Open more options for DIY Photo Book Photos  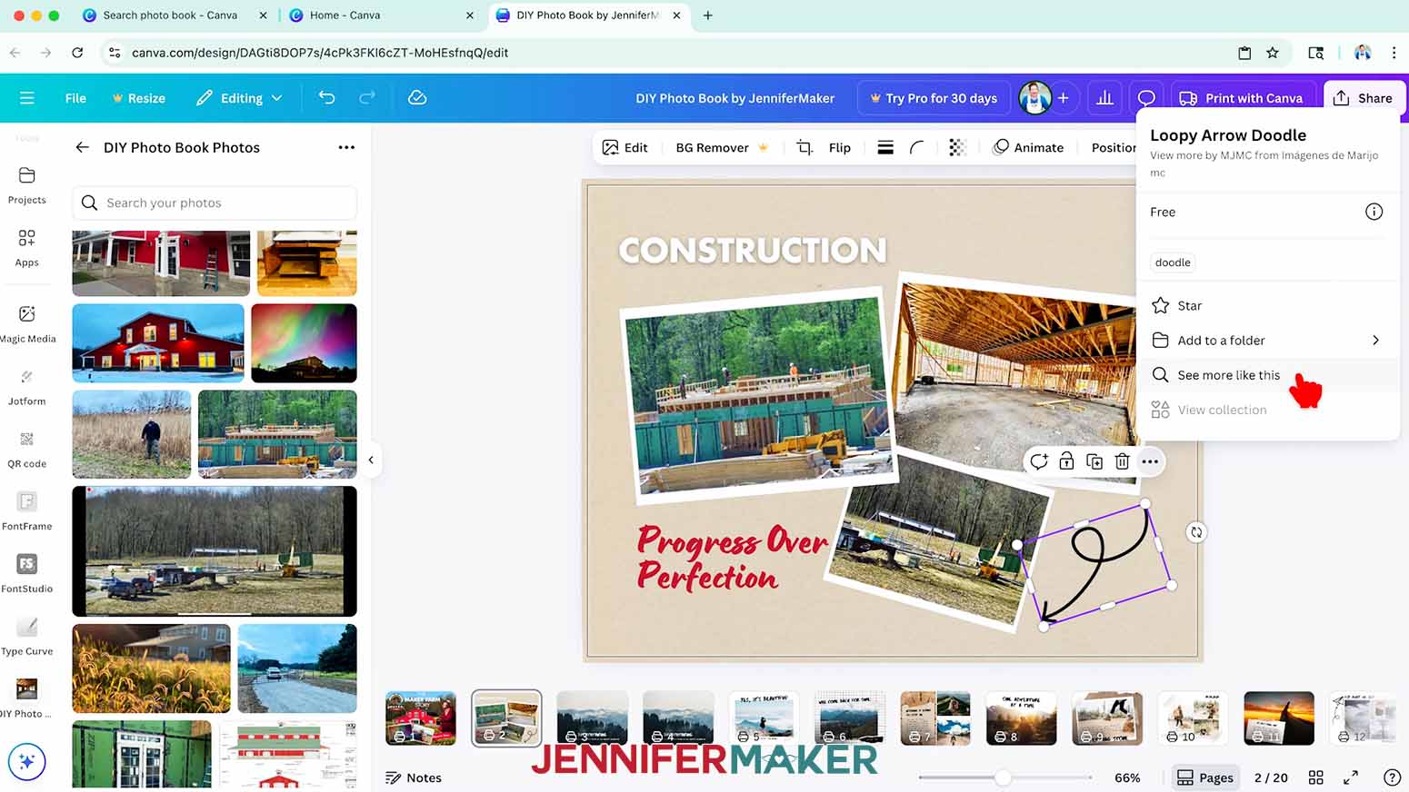coord(346,147)
